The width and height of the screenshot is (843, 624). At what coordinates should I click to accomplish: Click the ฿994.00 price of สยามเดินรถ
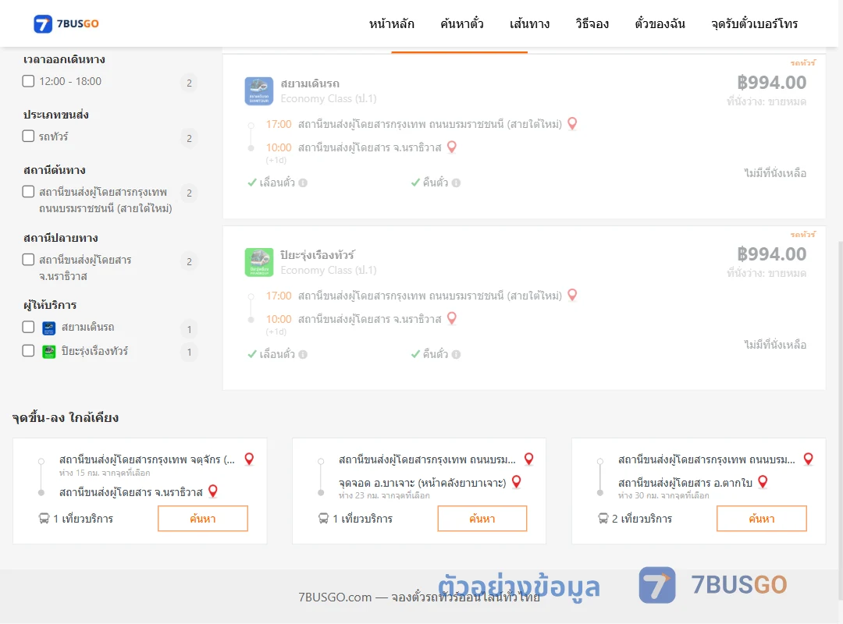771,82
